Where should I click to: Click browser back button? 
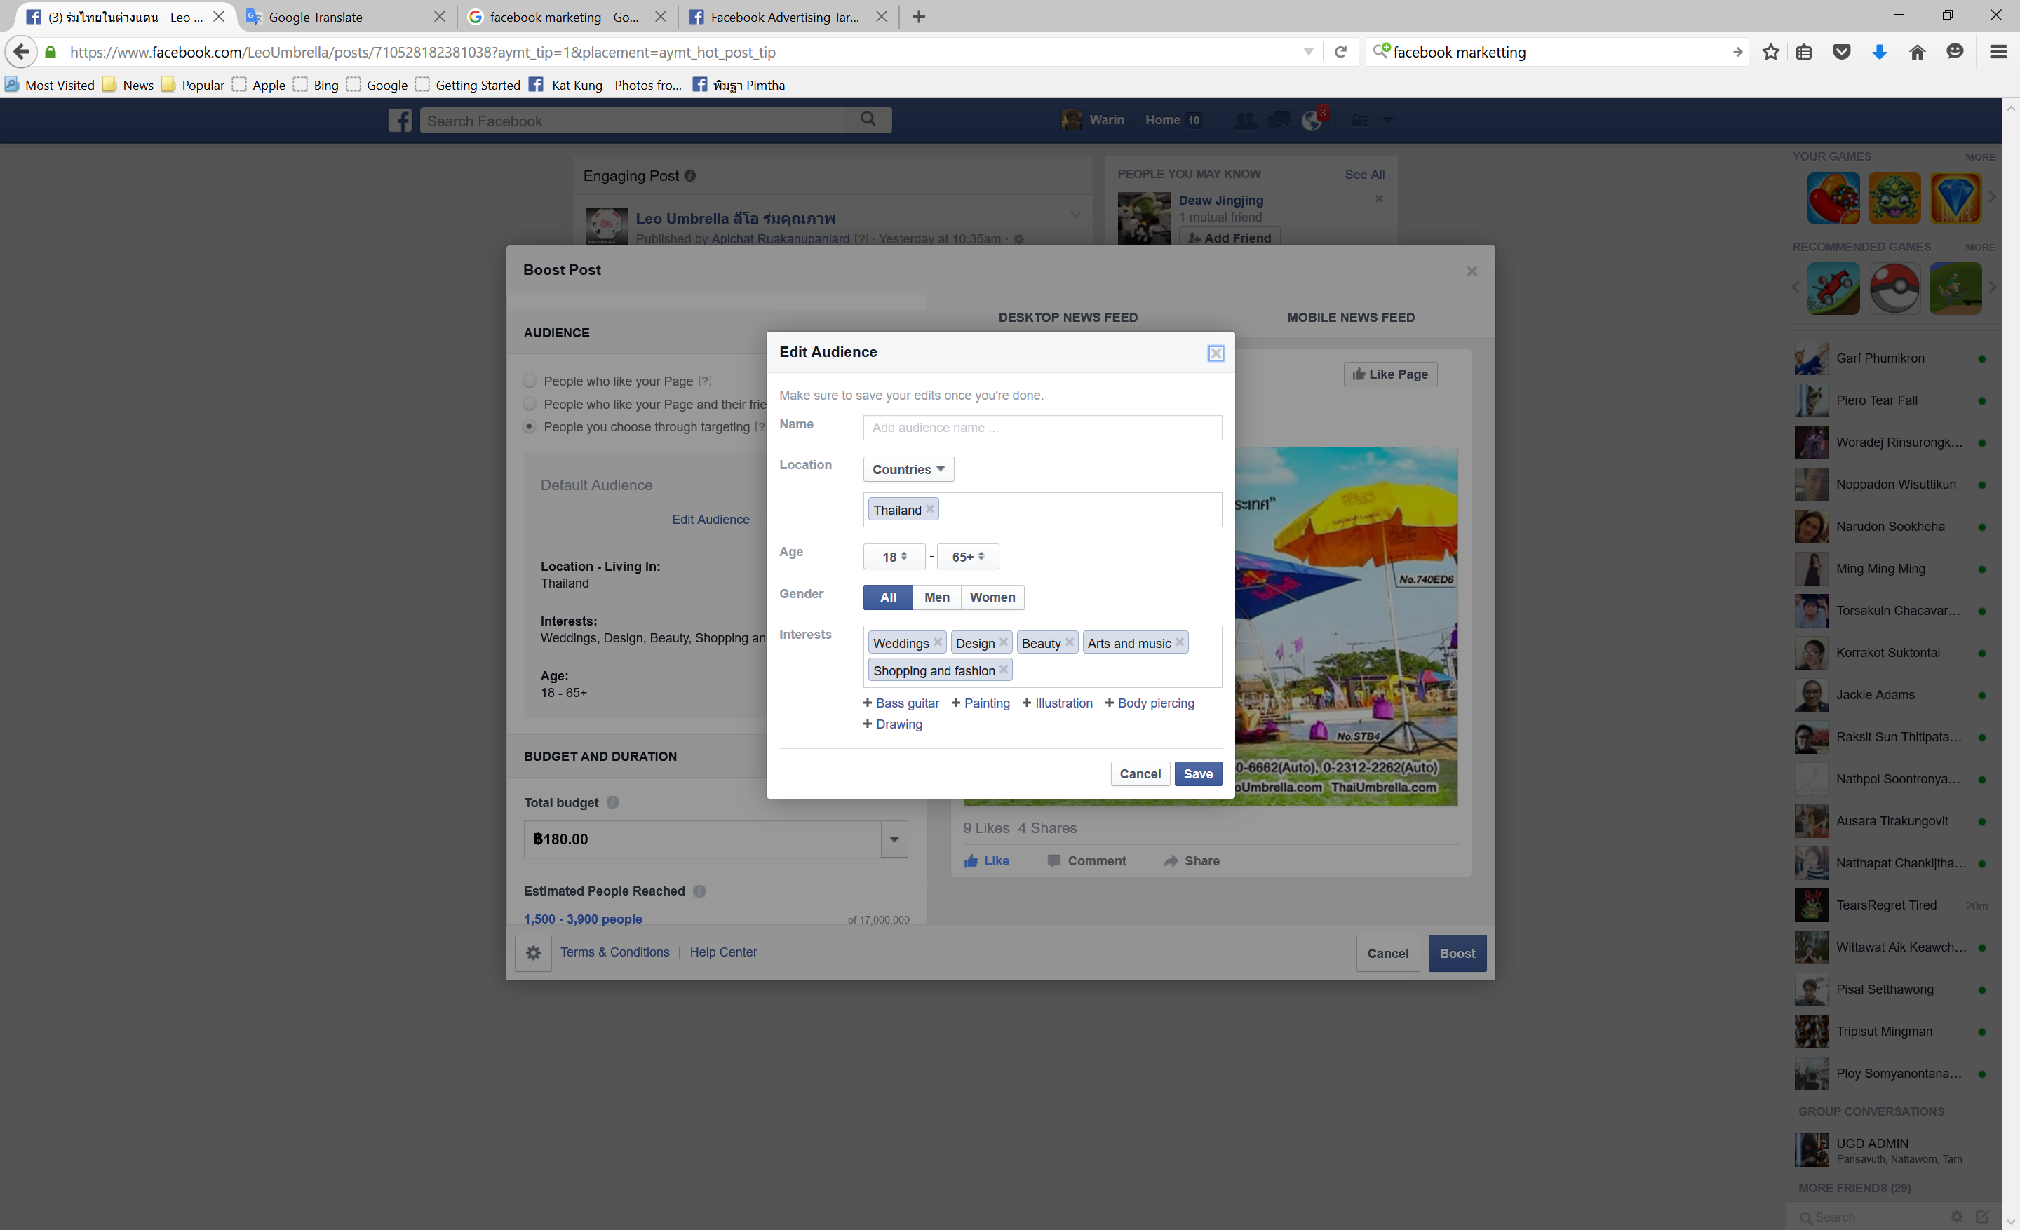tap(21, 52)
